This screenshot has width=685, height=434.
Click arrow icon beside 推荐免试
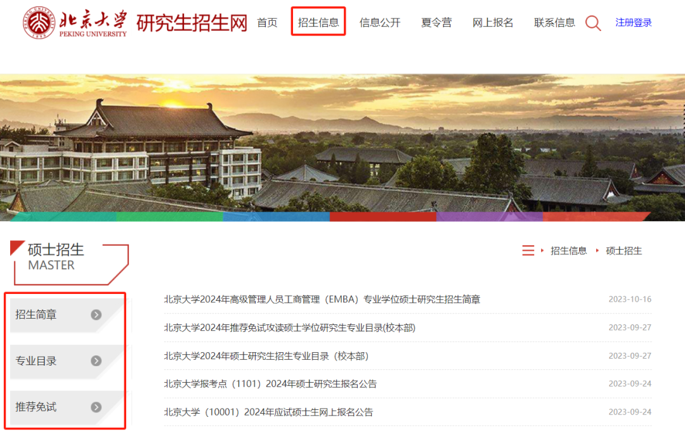click(x=96, y=407)
